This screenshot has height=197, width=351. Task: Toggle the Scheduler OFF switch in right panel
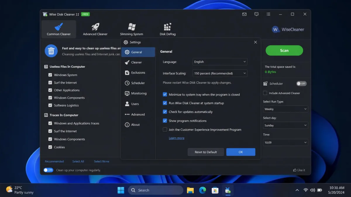[301, 83]
